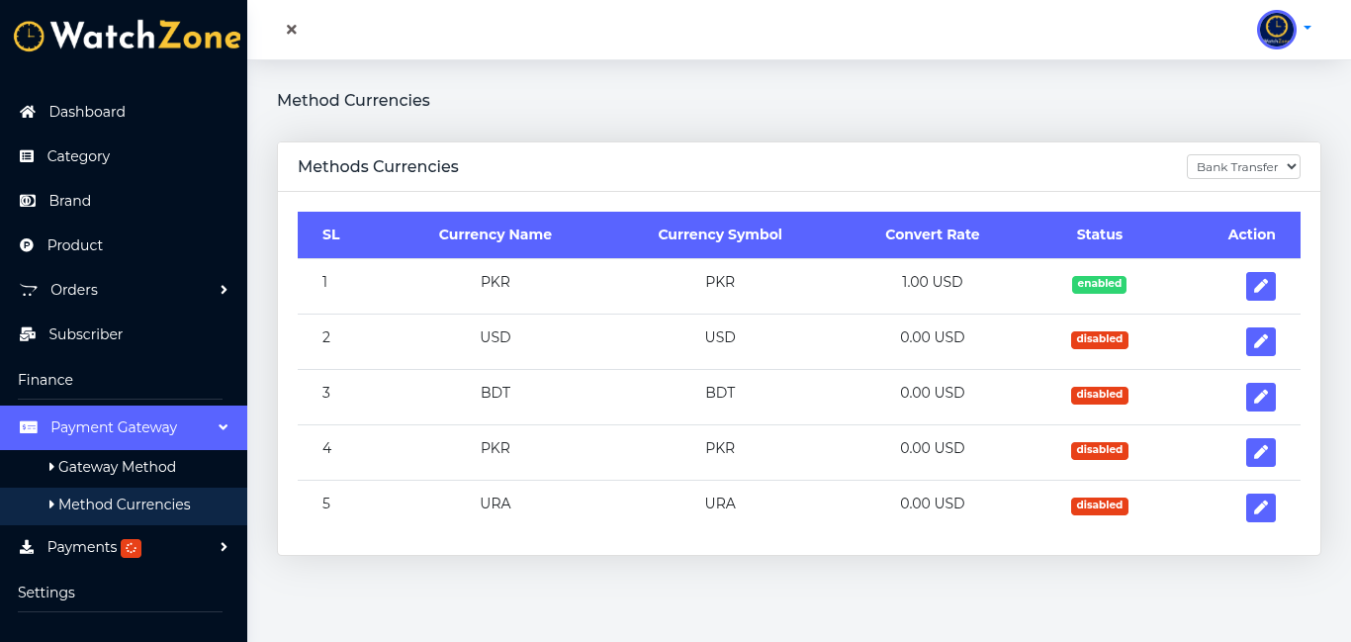Click the green enabled status badge
The image size is (1351, 642).
(1099, 284)
